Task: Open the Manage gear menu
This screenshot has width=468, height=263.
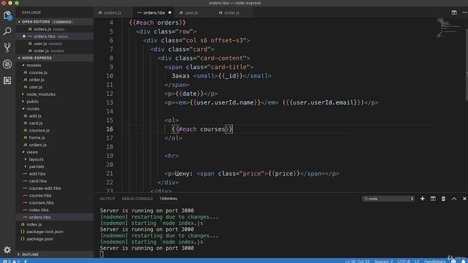Action: click(7, 249)
